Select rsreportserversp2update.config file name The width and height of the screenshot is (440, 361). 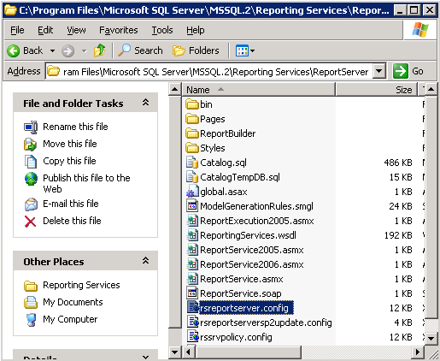coord(266,323)
